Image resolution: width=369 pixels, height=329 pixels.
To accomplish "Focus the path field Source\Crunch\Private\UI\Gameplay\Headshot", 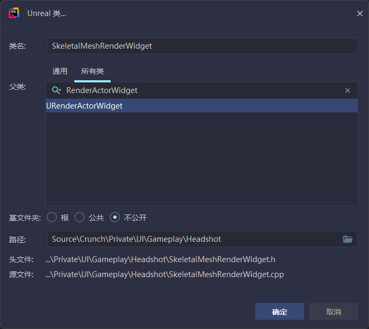I will coord(203,239).
